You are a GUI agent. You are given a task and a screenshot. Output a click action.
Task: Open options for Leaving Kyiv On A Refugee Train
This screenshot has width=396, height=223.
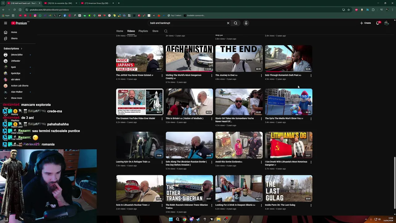pyautogui.click(x=162, y=162)
